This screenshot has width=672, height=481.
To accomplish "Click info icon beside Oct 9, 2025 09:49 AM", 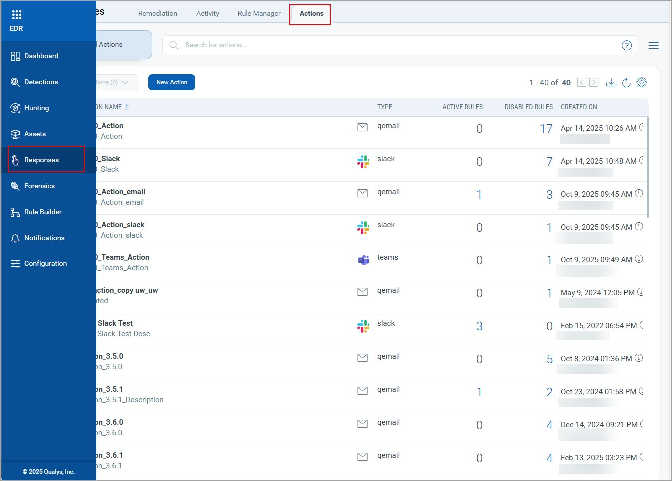I will (639, 259).
